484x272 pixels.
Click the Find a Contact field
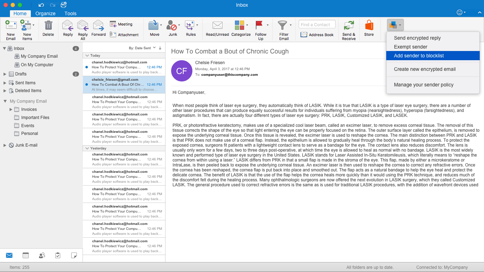[317, 24]
